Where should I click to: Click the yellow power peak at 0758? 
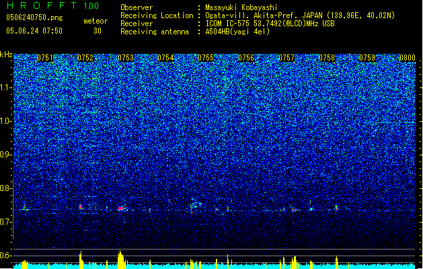click(337, 262)
